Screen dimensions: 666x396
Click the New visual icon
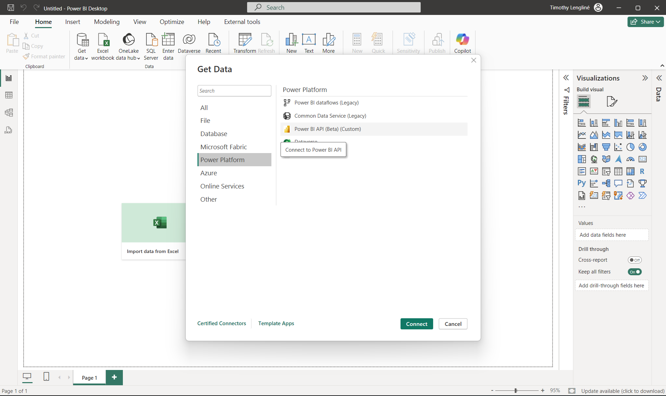[292, 40]
